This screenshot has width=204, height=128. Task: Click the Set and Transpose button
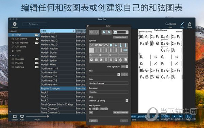tap(121, 112)
